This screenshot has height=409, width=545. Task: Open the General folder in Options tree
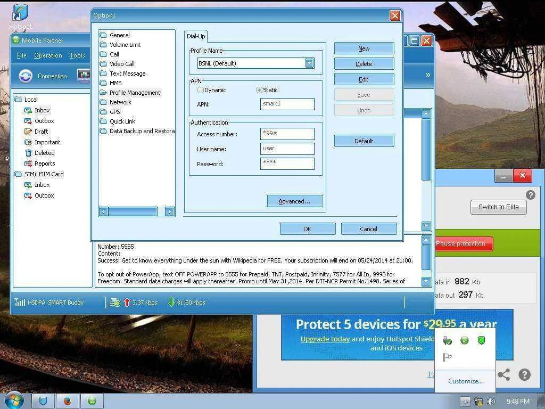[x=119, y=35]
